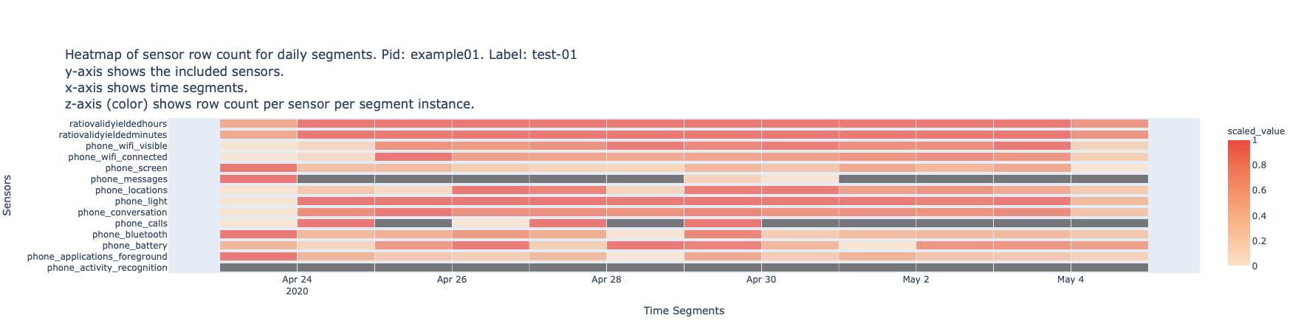1301x332 pixels.
Task: Click the Apr 30 x-axis tick label
Action: (761, 280)
